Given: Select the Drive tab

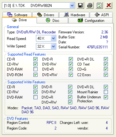Looking at the screenshot, I should pos(19,20).
